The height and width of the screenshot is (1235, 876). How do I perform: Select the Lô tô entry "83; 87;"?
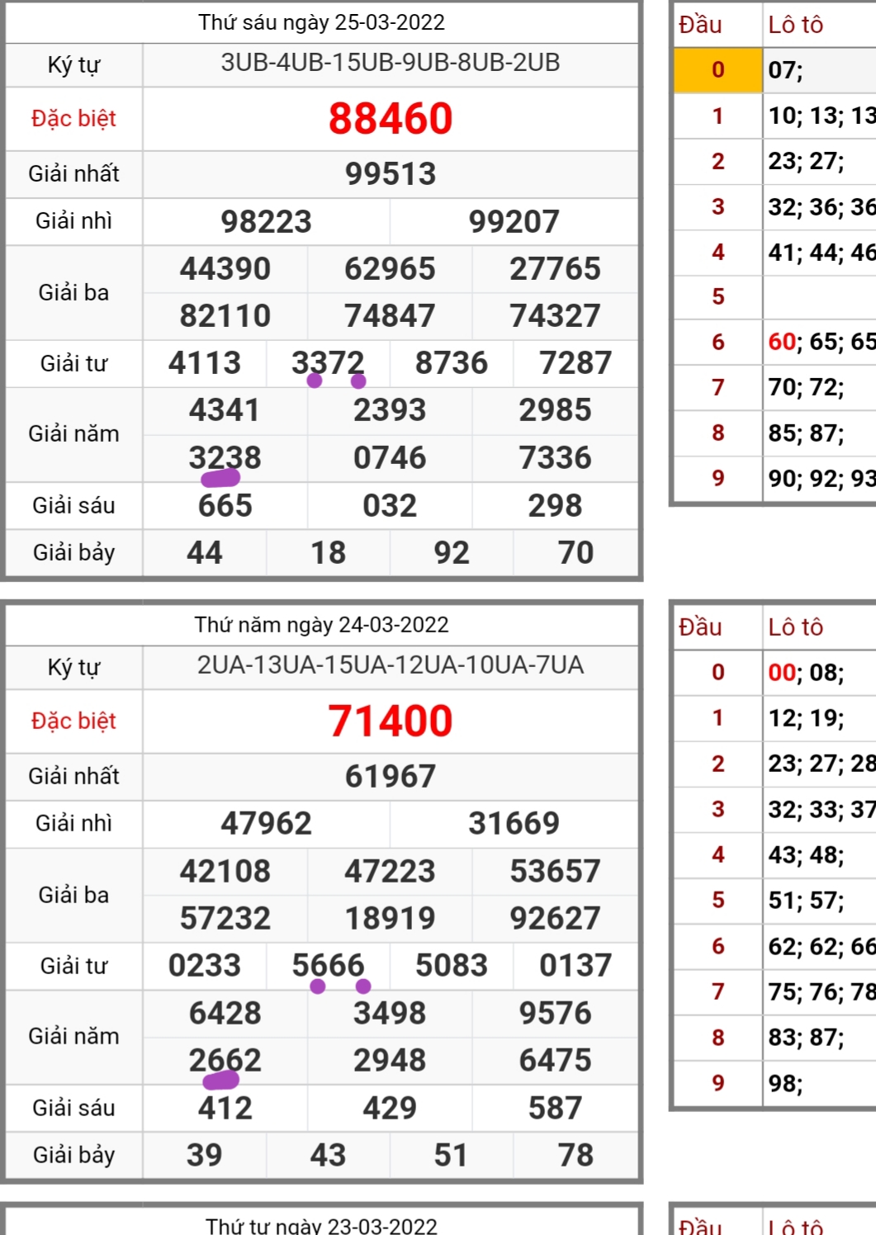coord(806,1038)
